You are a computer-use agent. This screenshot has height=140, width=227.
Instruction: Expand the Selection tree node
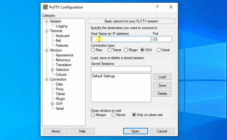[x=52, y=70]
